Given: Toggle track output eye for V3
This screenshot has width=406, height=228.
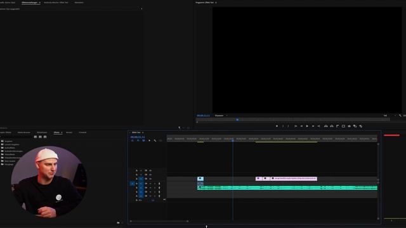Looking at the screenshot, I should coord(150,170).
